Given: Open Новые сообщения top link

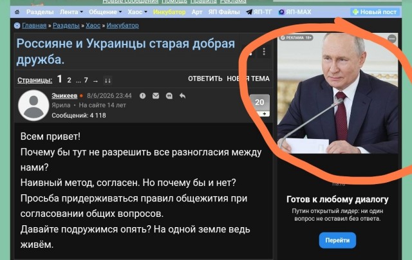Looking at the screenshot, I should tap(130, 1).
